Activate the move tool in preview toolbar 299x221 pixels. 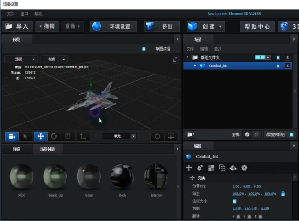(40, 136)
